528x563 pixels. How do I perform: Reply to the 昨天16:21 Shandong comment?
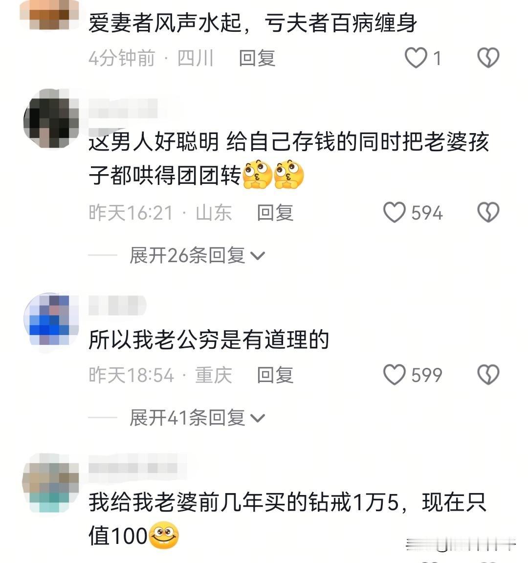point(275,213)
